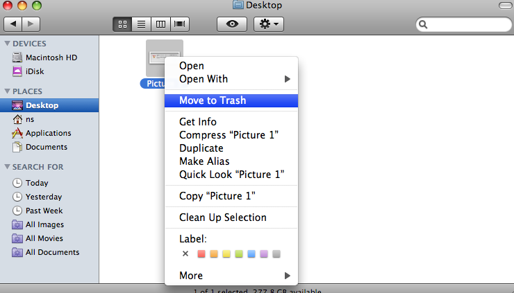Remove label with the X option
Image resolution: width=514 pixels, height=293 pixels.
click(x=185, y=254)
